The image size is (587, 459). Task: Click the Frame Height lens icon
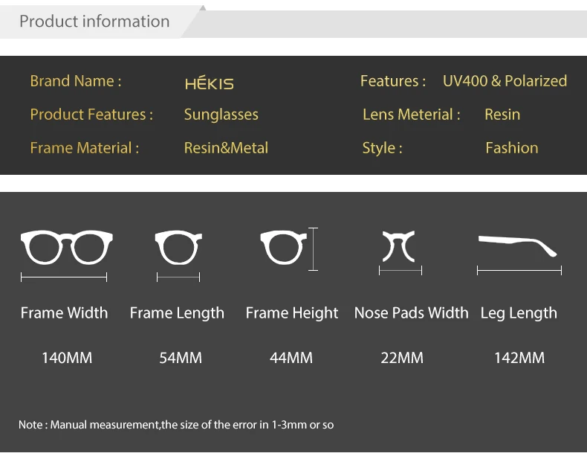point(283,247)
